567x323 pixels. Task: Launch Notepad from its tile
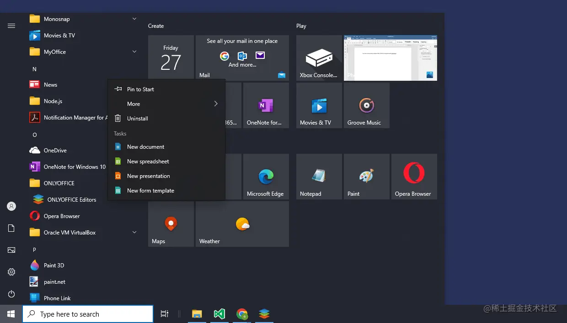[319, 177]
